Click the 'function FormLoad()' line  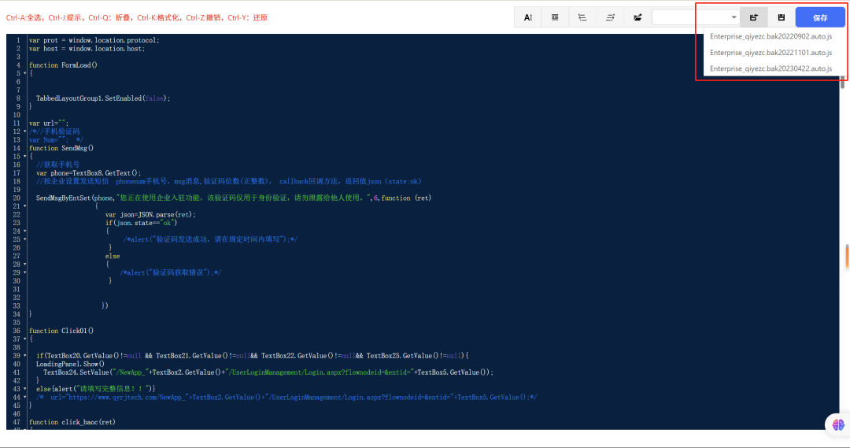coord(63,65)
